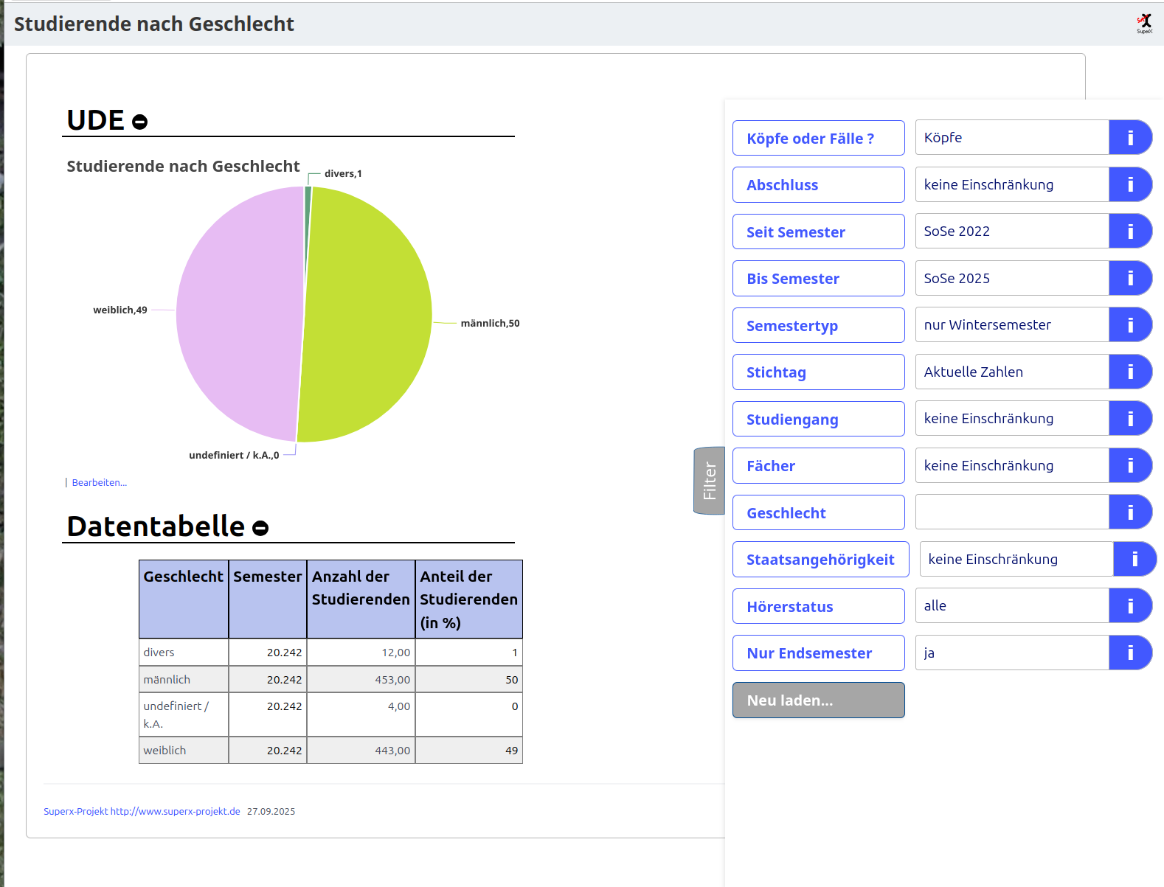The height and width of the screenshot is (887, 1164).
Task: Open info for Köpfe oder Fälle
Action: 1129,138
